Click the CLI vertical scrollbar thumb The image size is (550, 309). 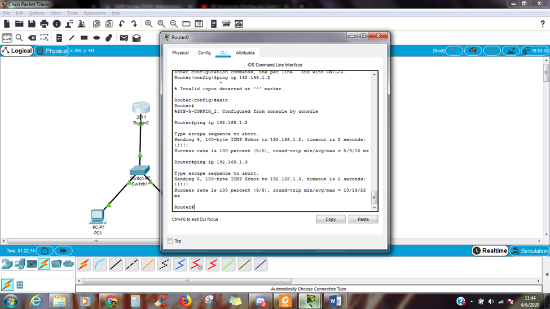pyautogui.click(x=374, y=197)
